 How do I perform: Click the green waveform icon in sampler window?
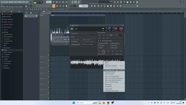(72, 29)
